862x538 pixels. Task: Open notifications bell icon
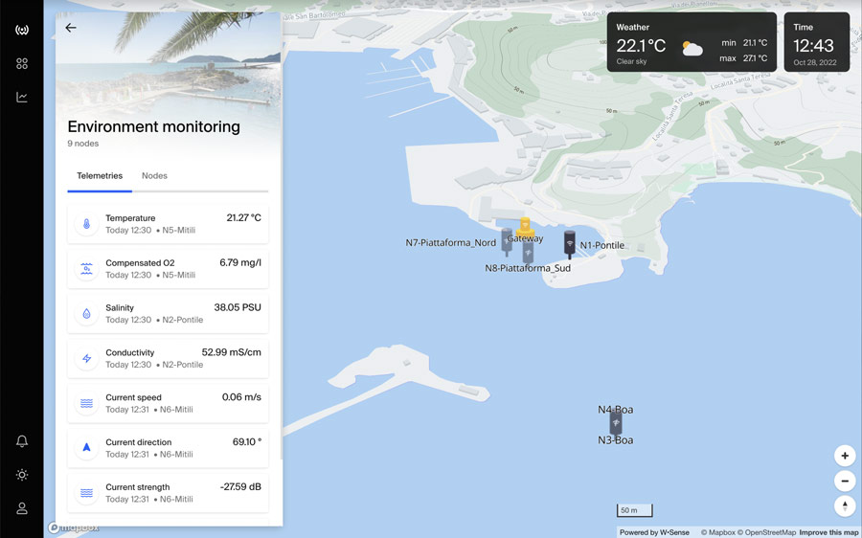pos(22,440)
